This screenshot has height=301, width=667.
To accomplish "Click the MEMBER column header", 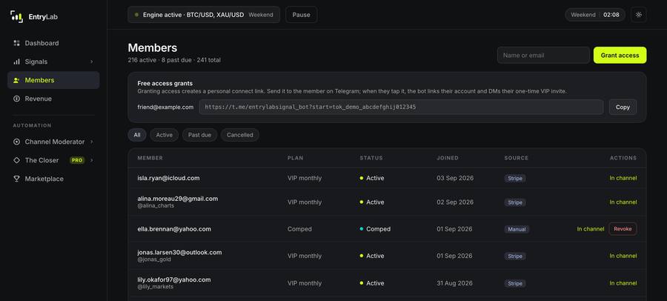I will click(150, 158).
